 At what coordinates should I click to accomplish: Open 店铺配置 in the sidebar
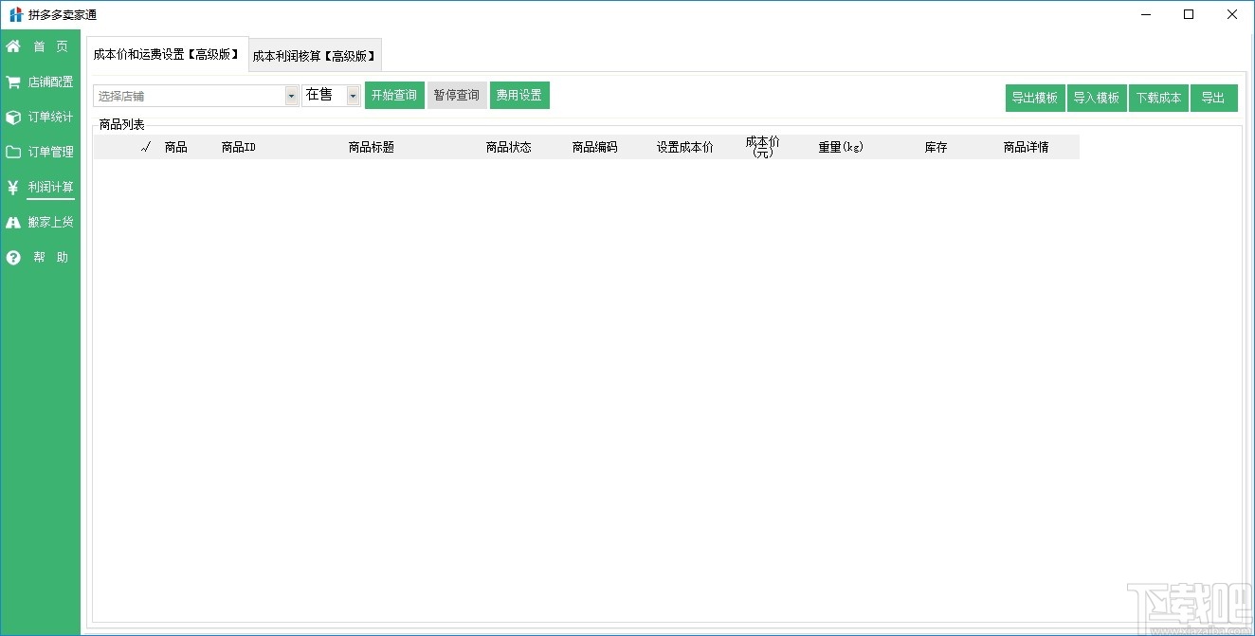pos(50,82)
